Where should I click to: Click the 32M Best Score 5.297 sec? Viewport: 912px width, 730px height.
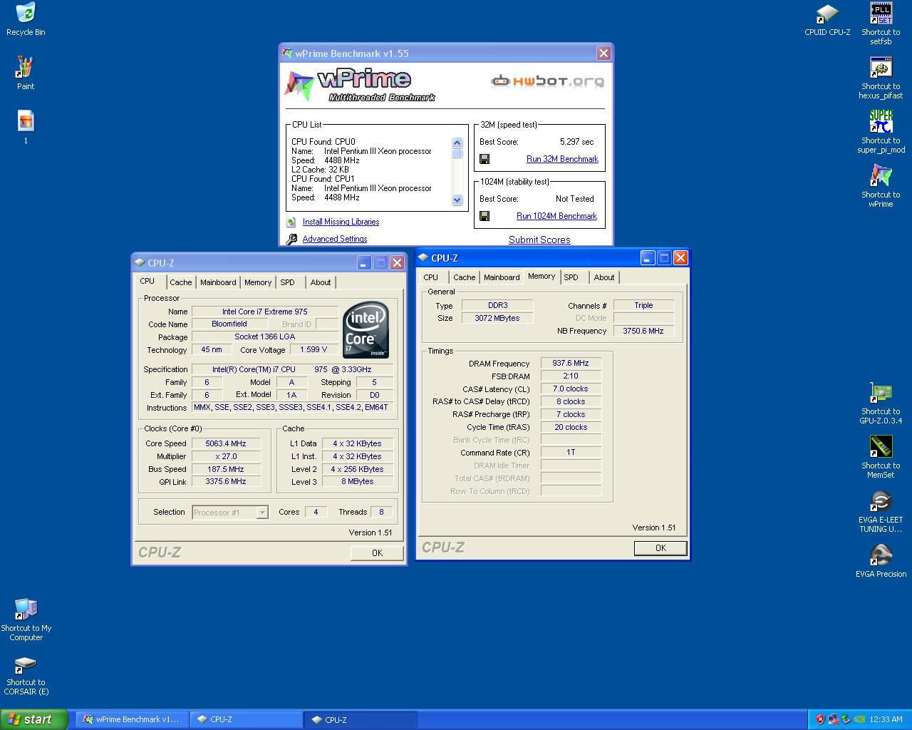pyautogui.click(x=576, y=142)
